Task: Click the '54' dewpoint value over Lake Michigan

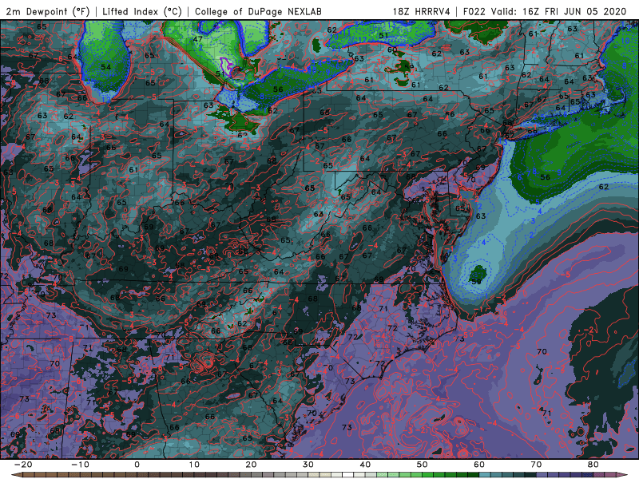Action: [x=106, y=67]
